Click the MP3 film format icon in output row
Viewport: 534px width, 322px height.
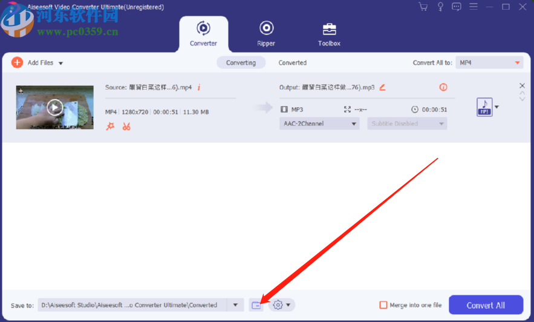click(284, 110)
